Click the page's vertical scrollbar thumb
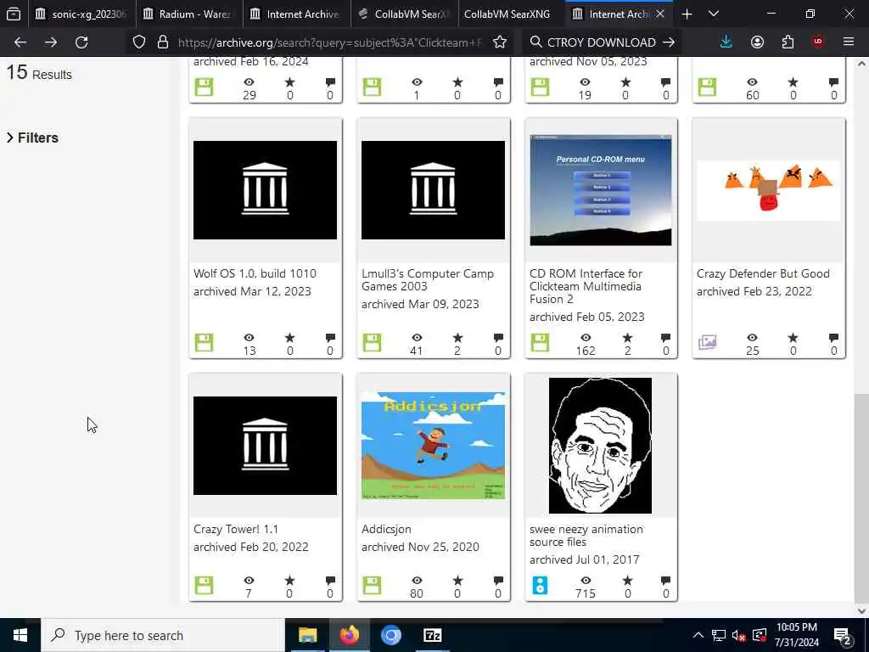The image size is (869, 652). coord(861,496)
